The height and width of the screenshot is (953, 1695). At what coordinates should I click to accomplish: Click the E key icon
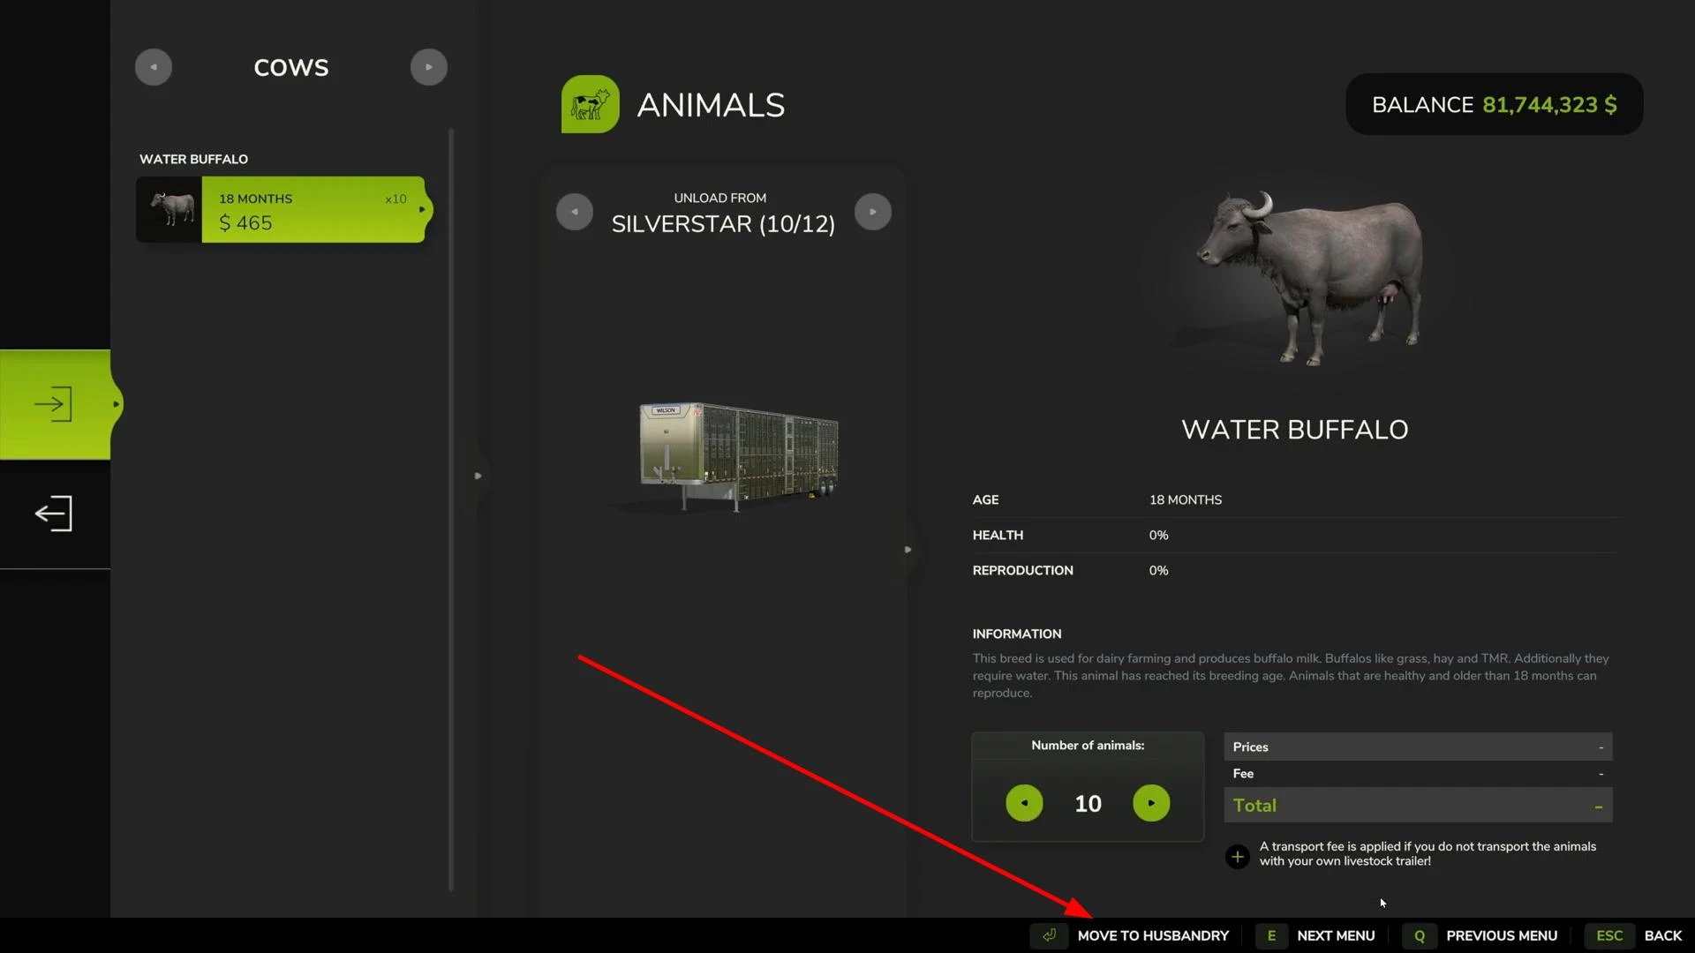1271,935
